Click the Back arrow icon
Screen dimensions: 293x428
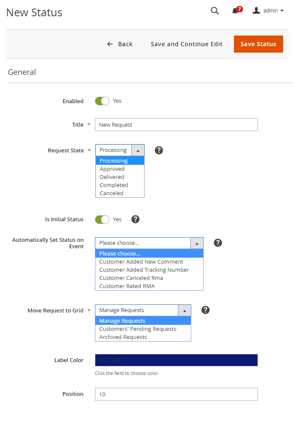pyautogui.click(x=110, y=44)
